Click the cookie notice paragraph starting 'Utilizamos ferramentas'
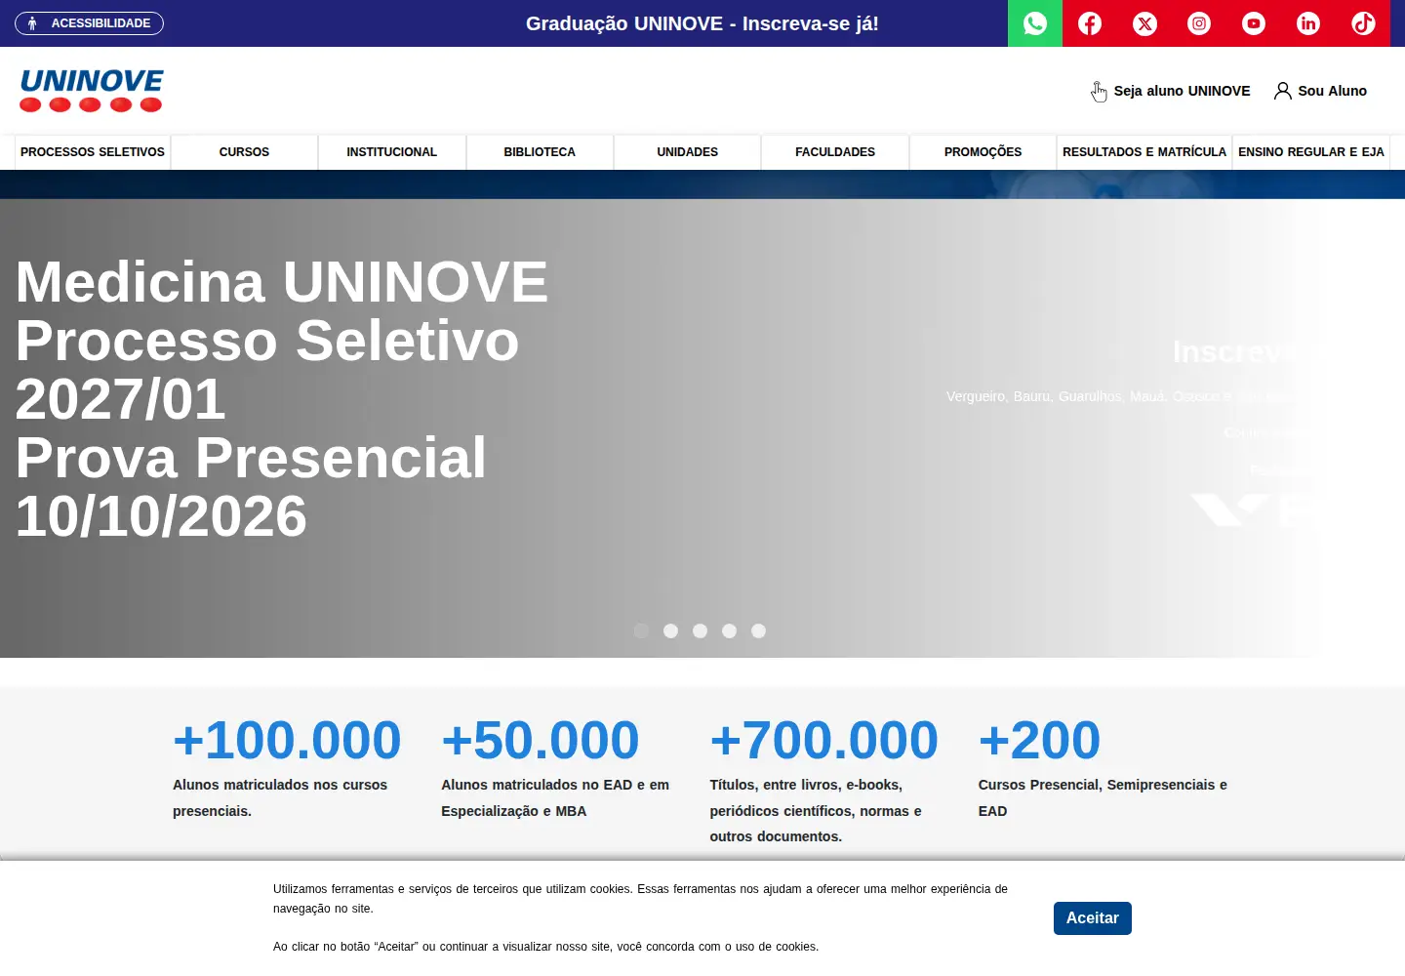The image size is (1405, 976). pyautogui.click(x=640, y=899)
